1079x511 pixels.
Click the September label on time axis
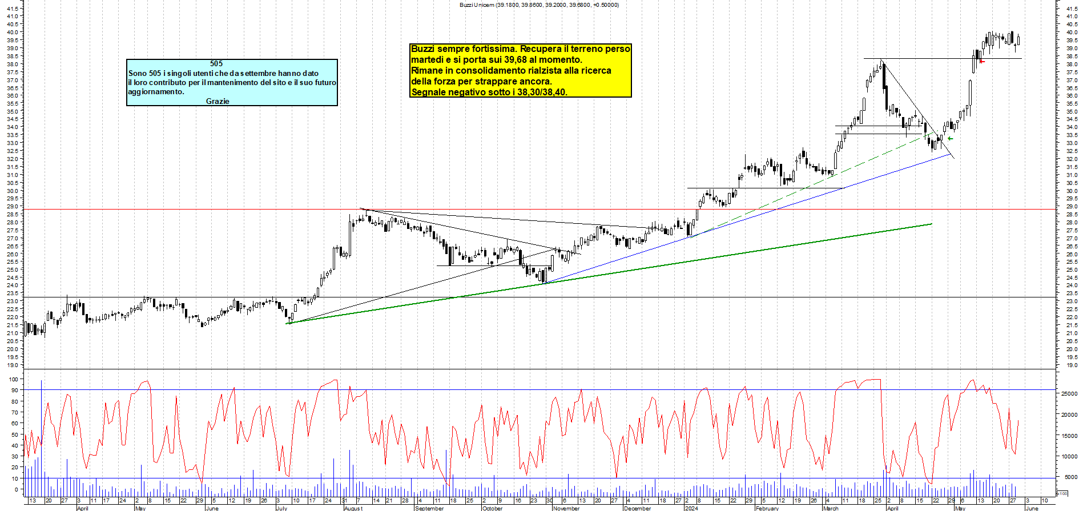pos(429,508)
